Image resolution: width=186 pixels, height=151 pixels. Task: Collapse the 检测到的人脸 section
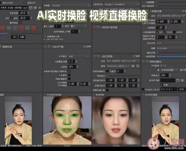pos(45,36)
